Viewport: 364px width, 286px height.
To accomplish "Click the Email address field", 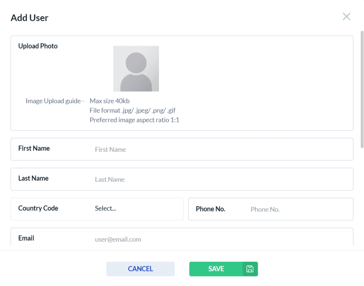I will pos(219,239).
